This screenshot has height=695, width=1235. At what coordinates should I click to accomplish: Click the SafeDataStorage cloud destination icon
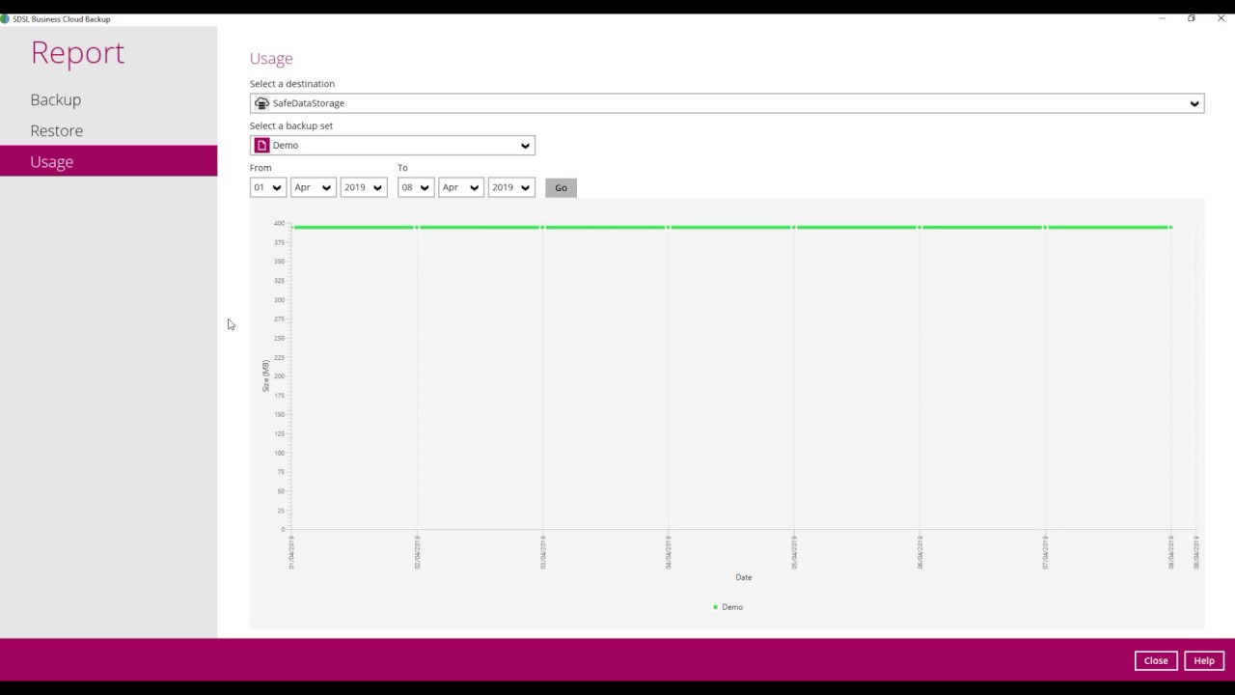pos(261,103)
